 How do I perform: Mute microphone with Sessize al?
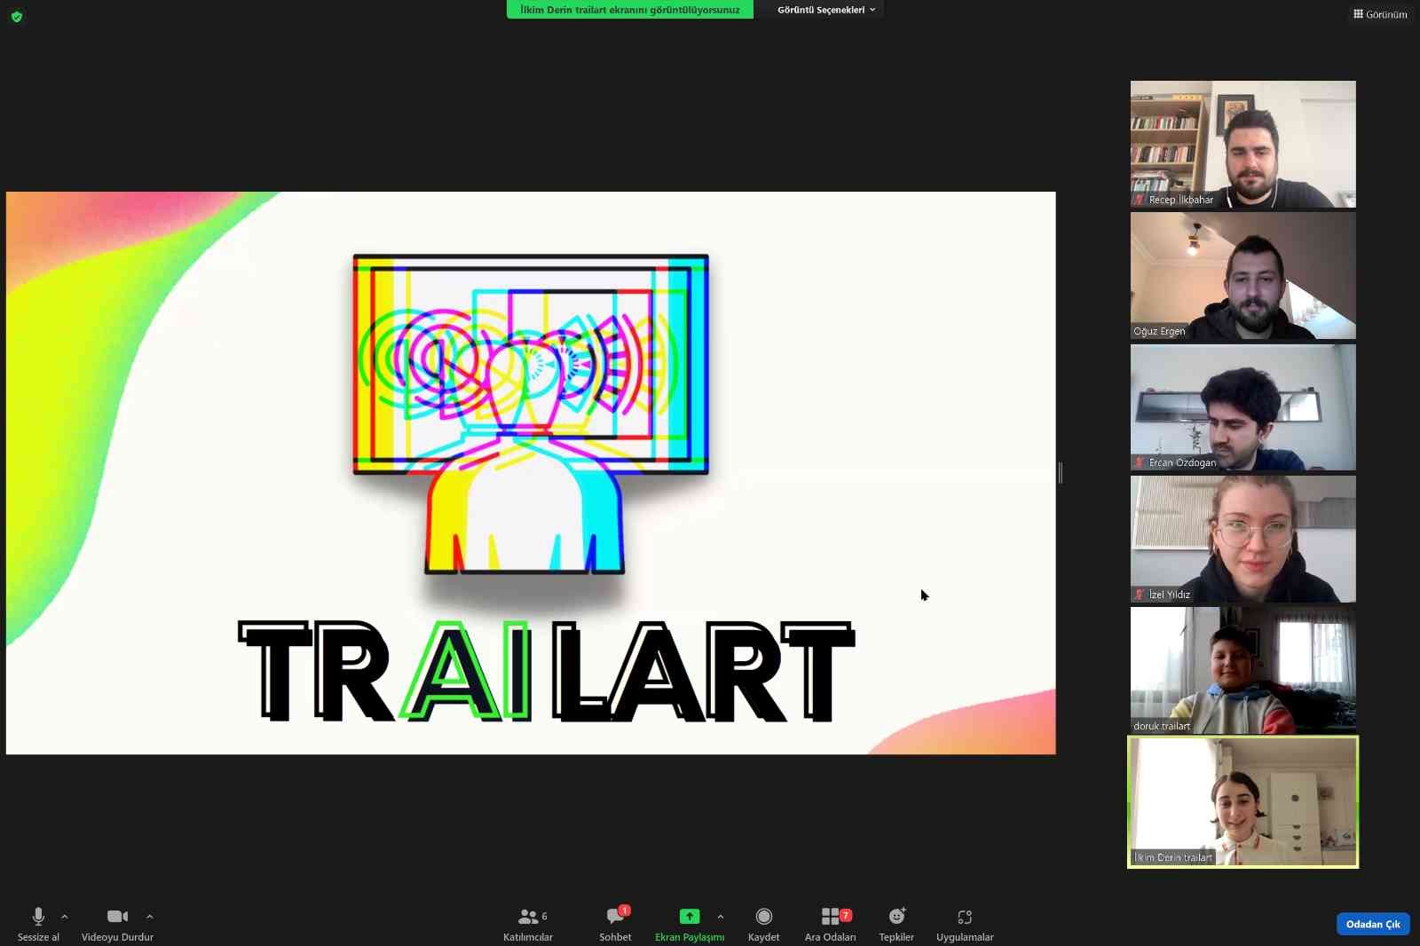pos(38,917)
